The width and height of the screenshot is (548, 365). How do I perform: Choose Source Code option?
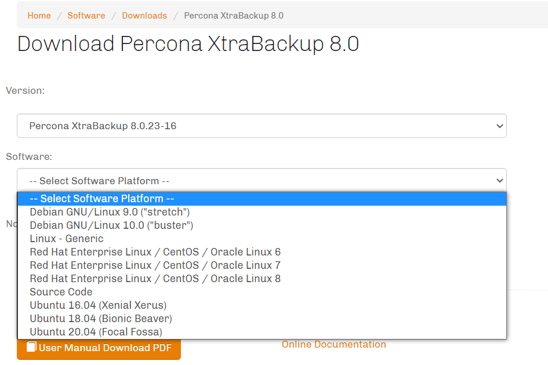click(61, 291)
